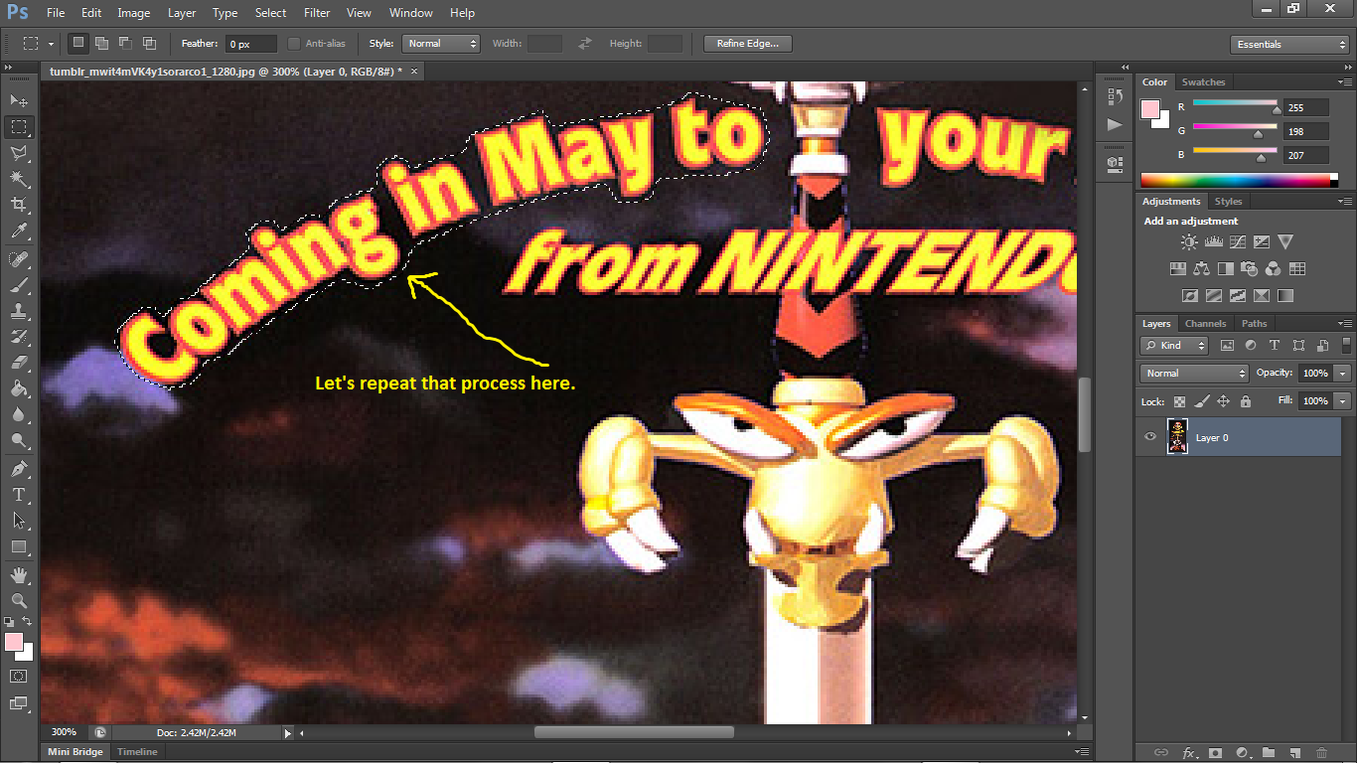Click the toolbar foreground color swatch

click(14, 642)
